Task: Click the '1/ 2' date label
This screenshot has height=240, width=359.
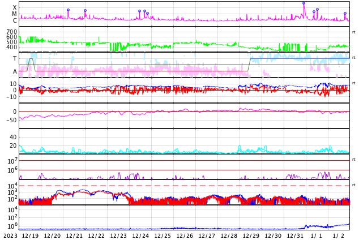Action: coord(339,236)
